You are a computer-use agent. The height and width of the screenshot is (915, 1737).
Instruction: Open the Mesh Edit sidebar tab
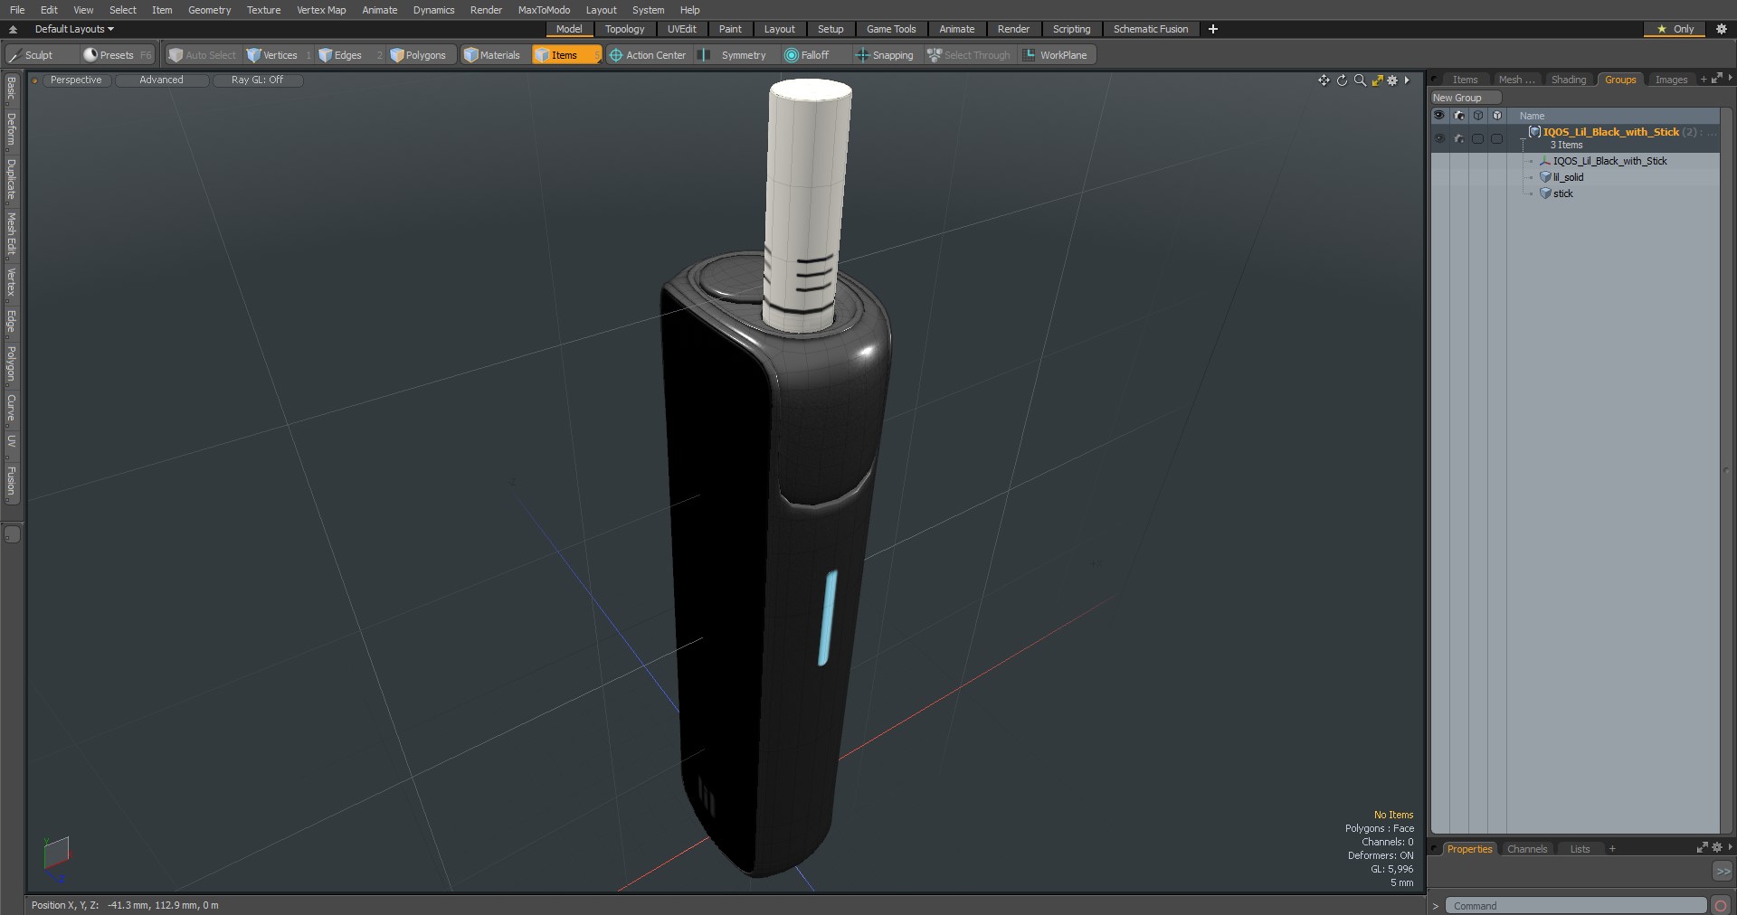(11, 235)
